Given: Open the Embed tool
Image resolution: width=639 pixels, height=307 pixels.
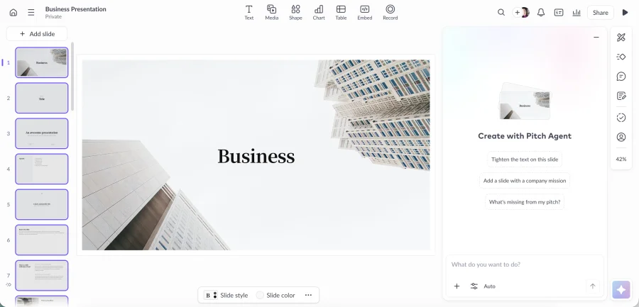Looking at the screenshot, I should pos(365,12).
